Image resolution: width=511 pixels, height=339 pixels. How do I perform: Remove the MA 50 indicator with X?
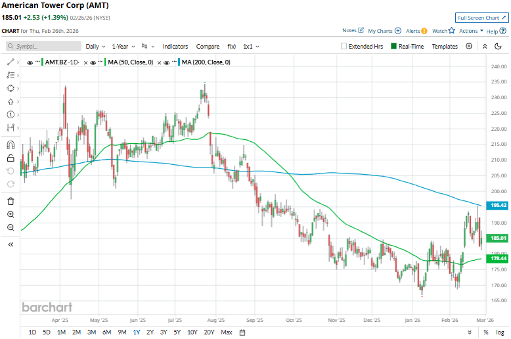pyautogui.click(x=160, y=62)
